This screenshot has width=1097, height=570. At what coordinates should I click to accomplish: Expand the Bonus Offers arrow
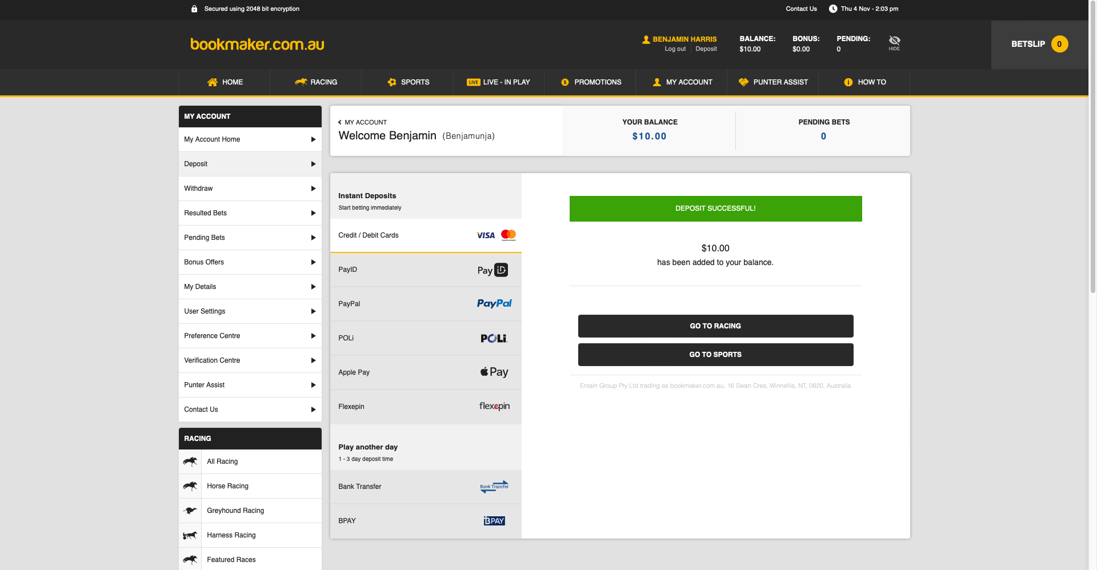(x=313, y=262)
